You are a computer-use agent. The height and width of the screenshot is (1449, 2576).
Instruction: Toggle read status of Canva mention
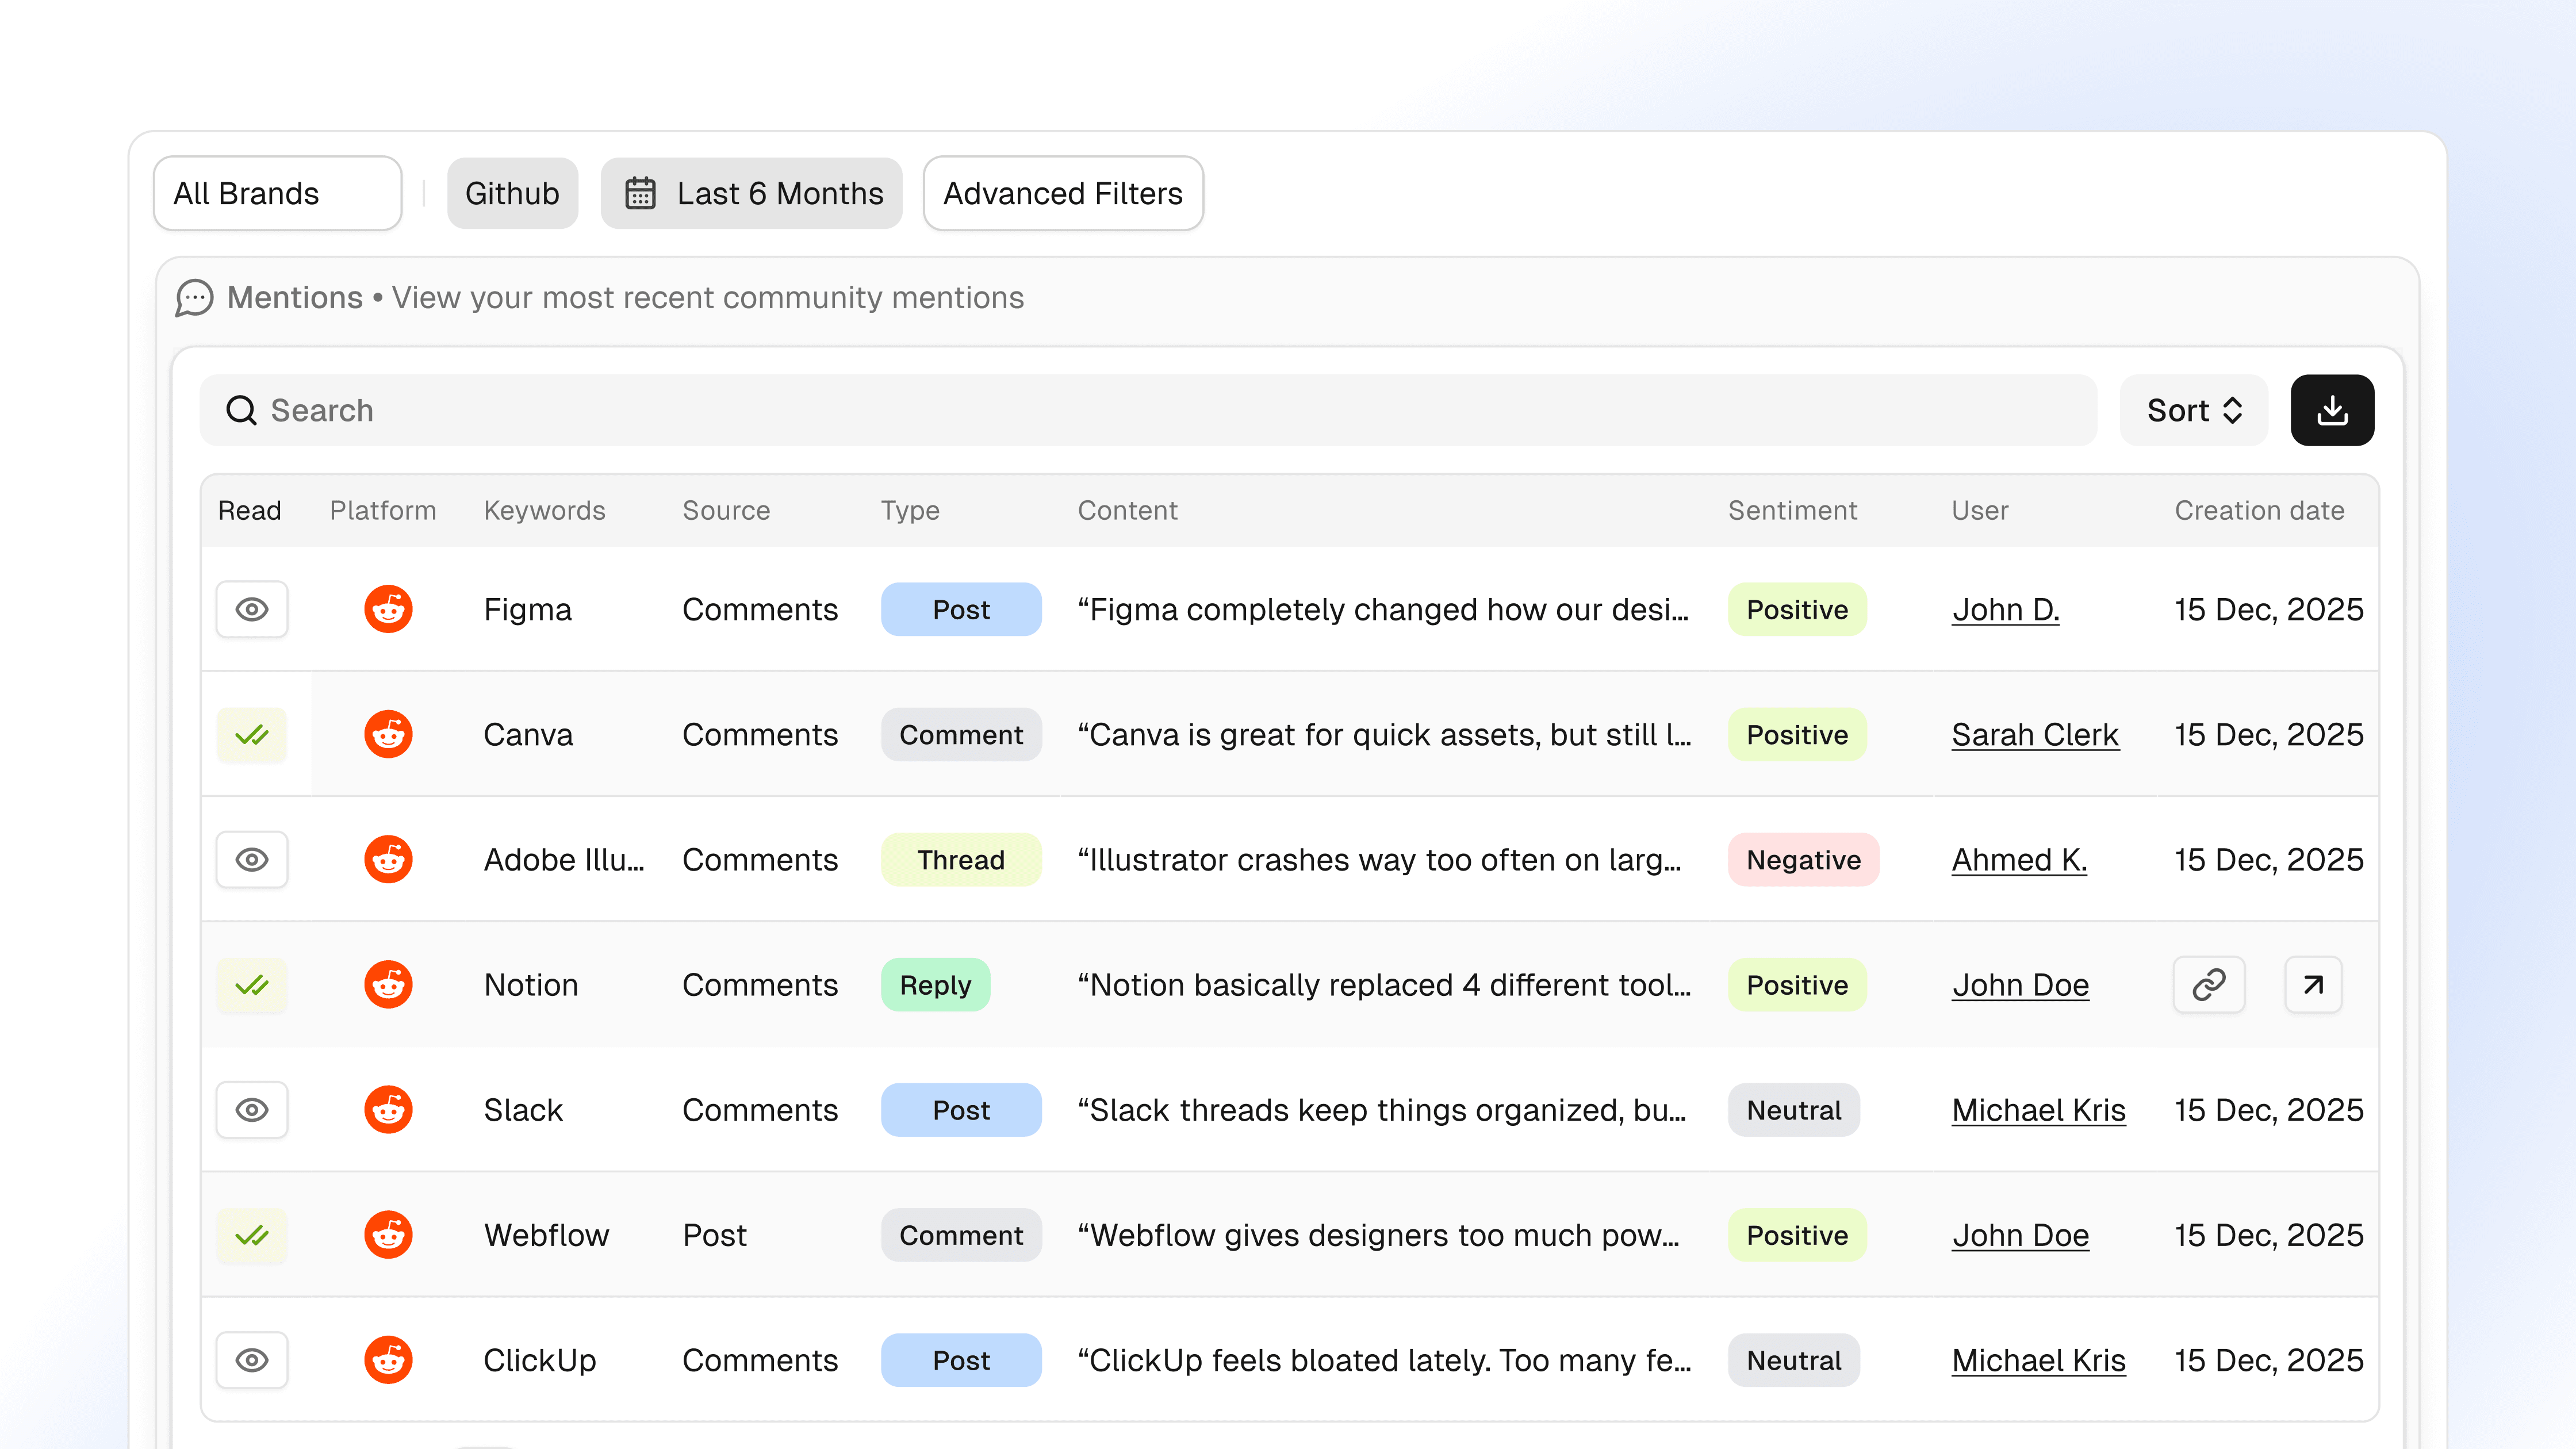252,735
